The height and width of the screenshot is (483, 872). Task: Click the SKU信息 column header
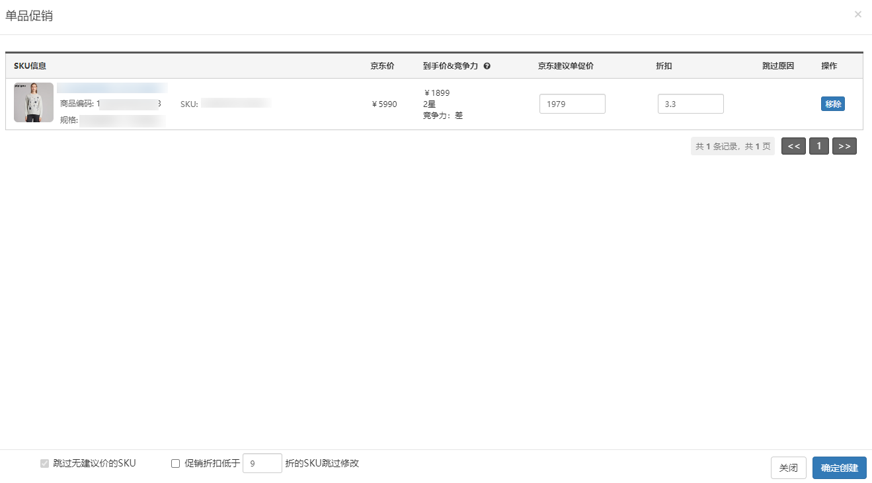pyautogui.click(x=30, y=66)
